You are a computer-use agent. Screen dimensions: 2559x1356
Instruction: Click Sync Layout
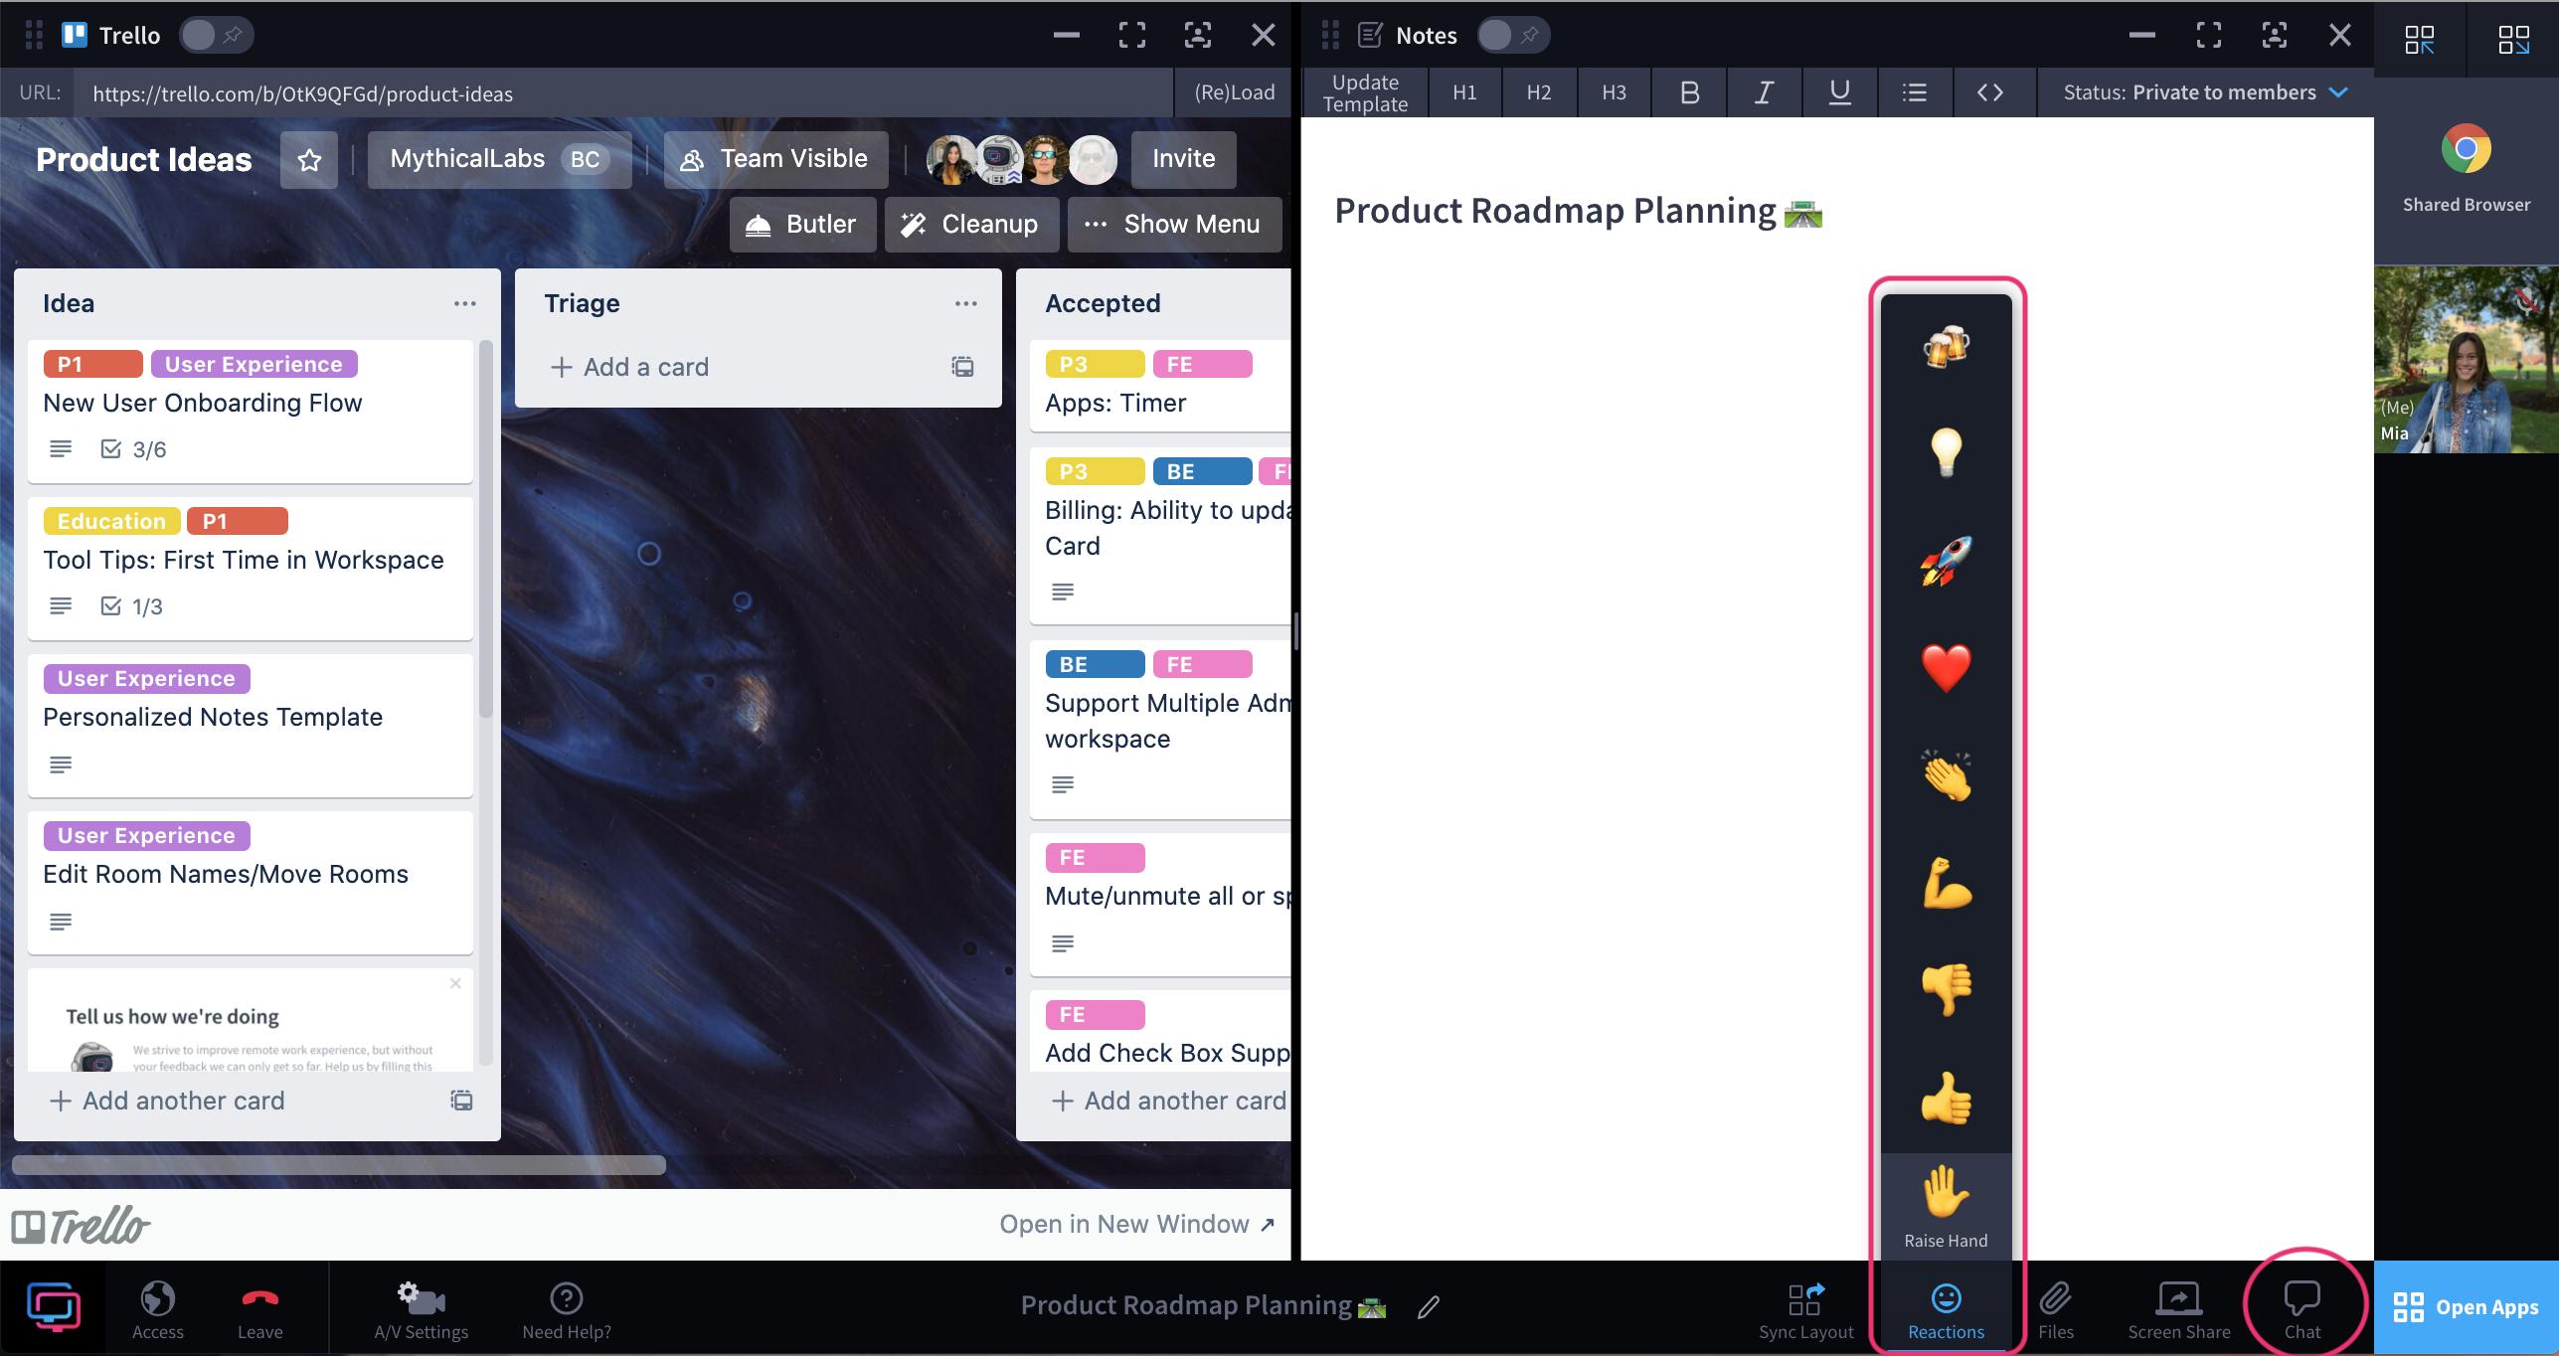(x=1805, y=1310)
